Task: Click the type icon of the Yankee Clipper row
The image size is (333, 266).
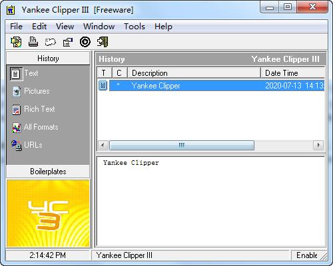Action: click(x=103, y=86)
